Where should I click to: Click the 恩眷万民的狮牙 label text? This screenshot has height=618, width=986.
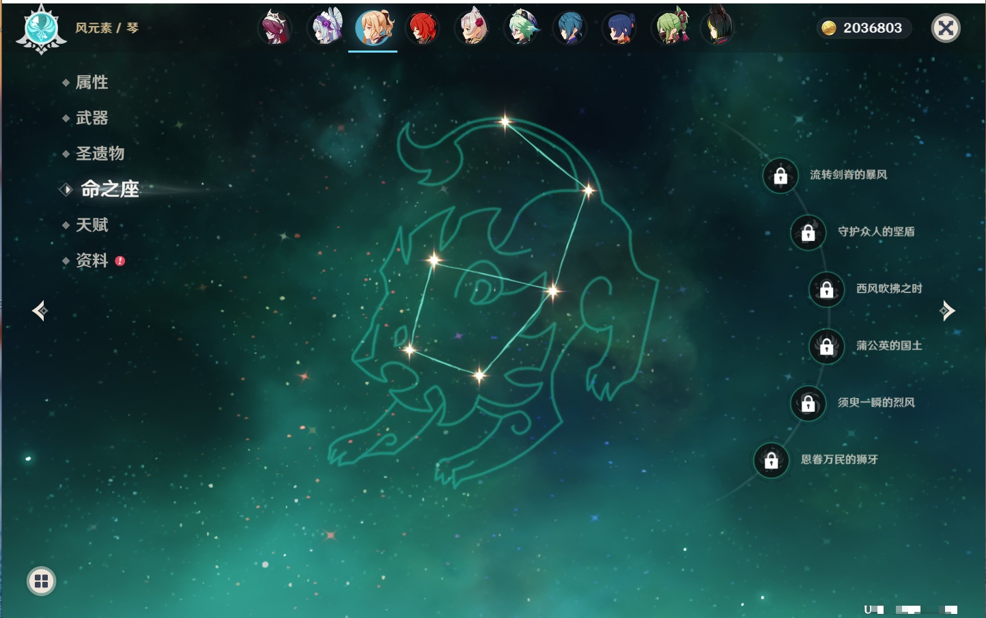[840, 460]
